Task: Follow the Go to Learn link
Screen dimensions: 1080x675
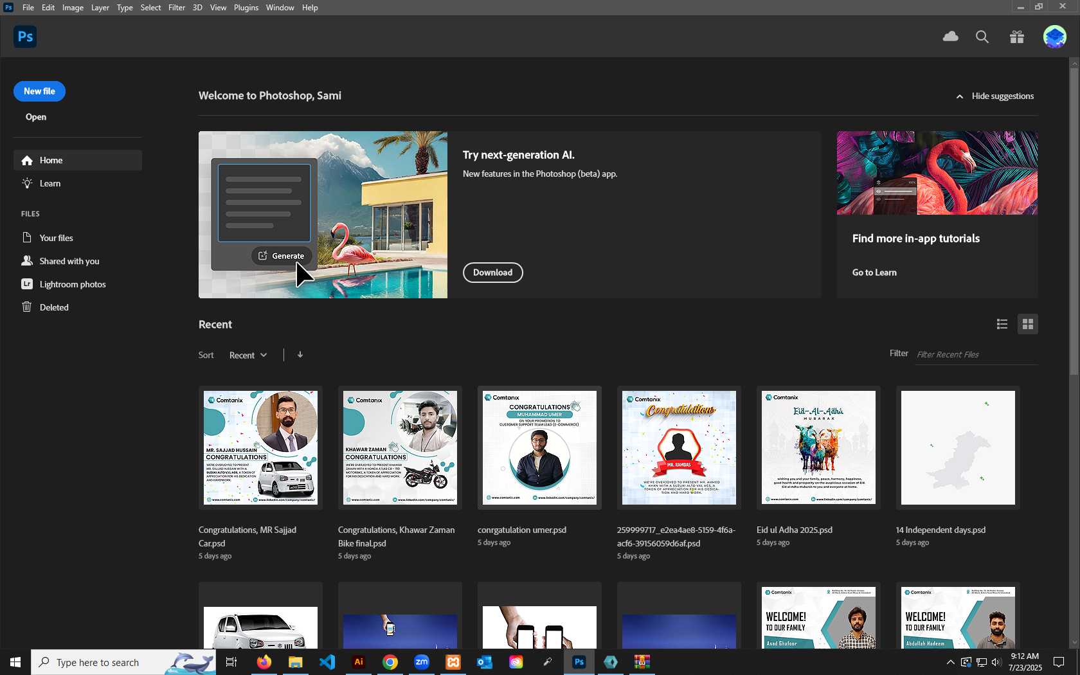Action: click(x=874, y=273)
